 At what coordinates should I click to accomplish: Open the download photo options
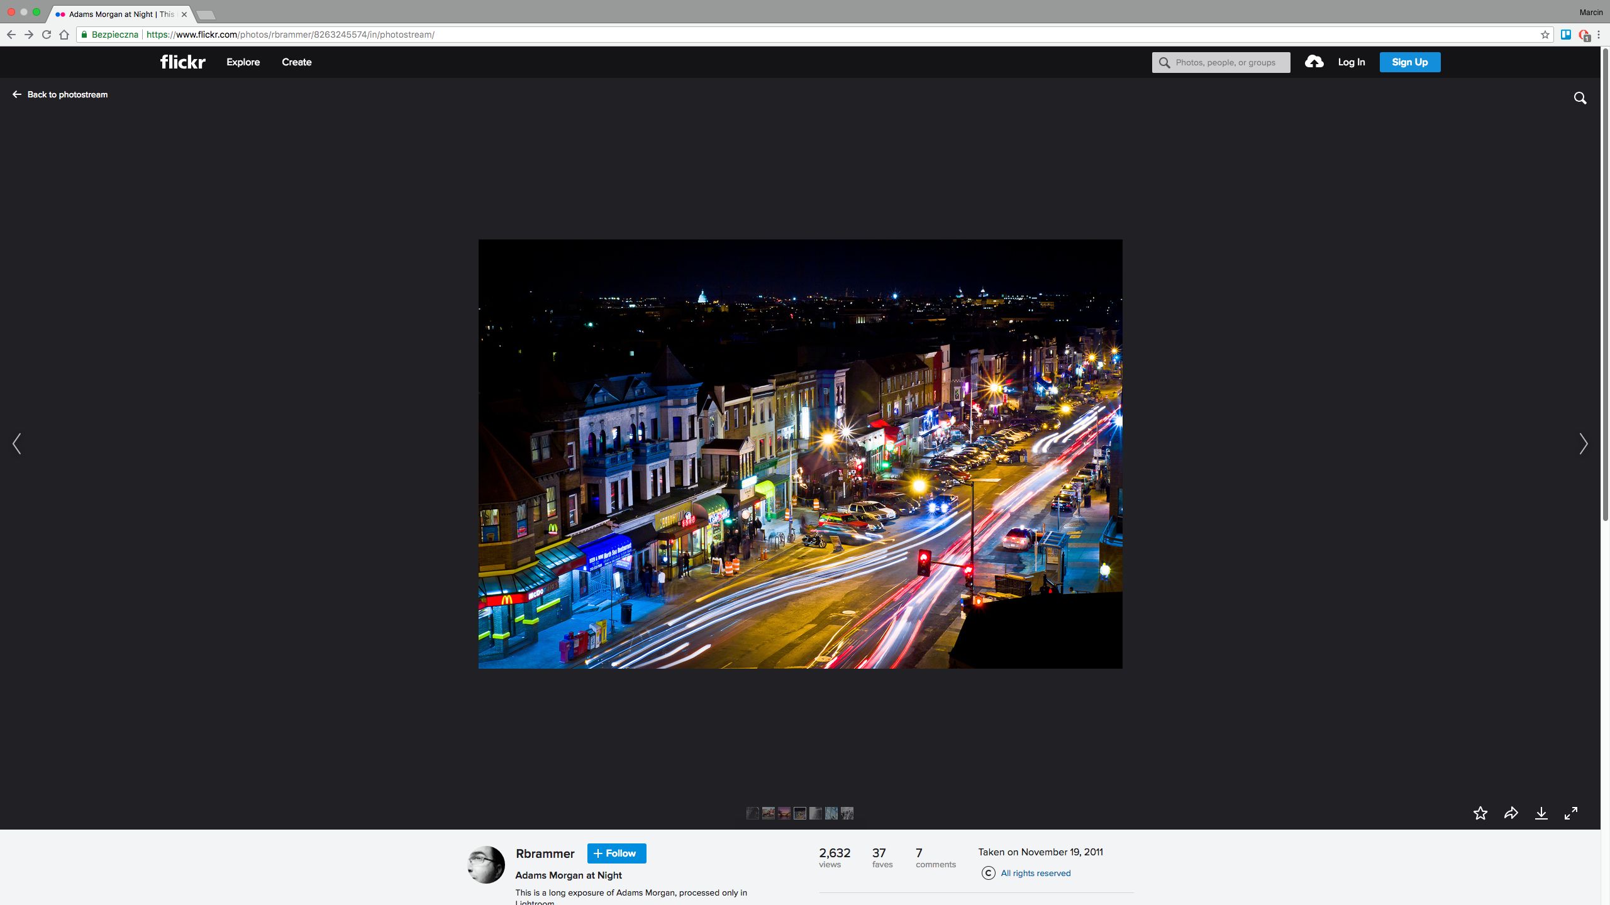(x=1541, y=813)
